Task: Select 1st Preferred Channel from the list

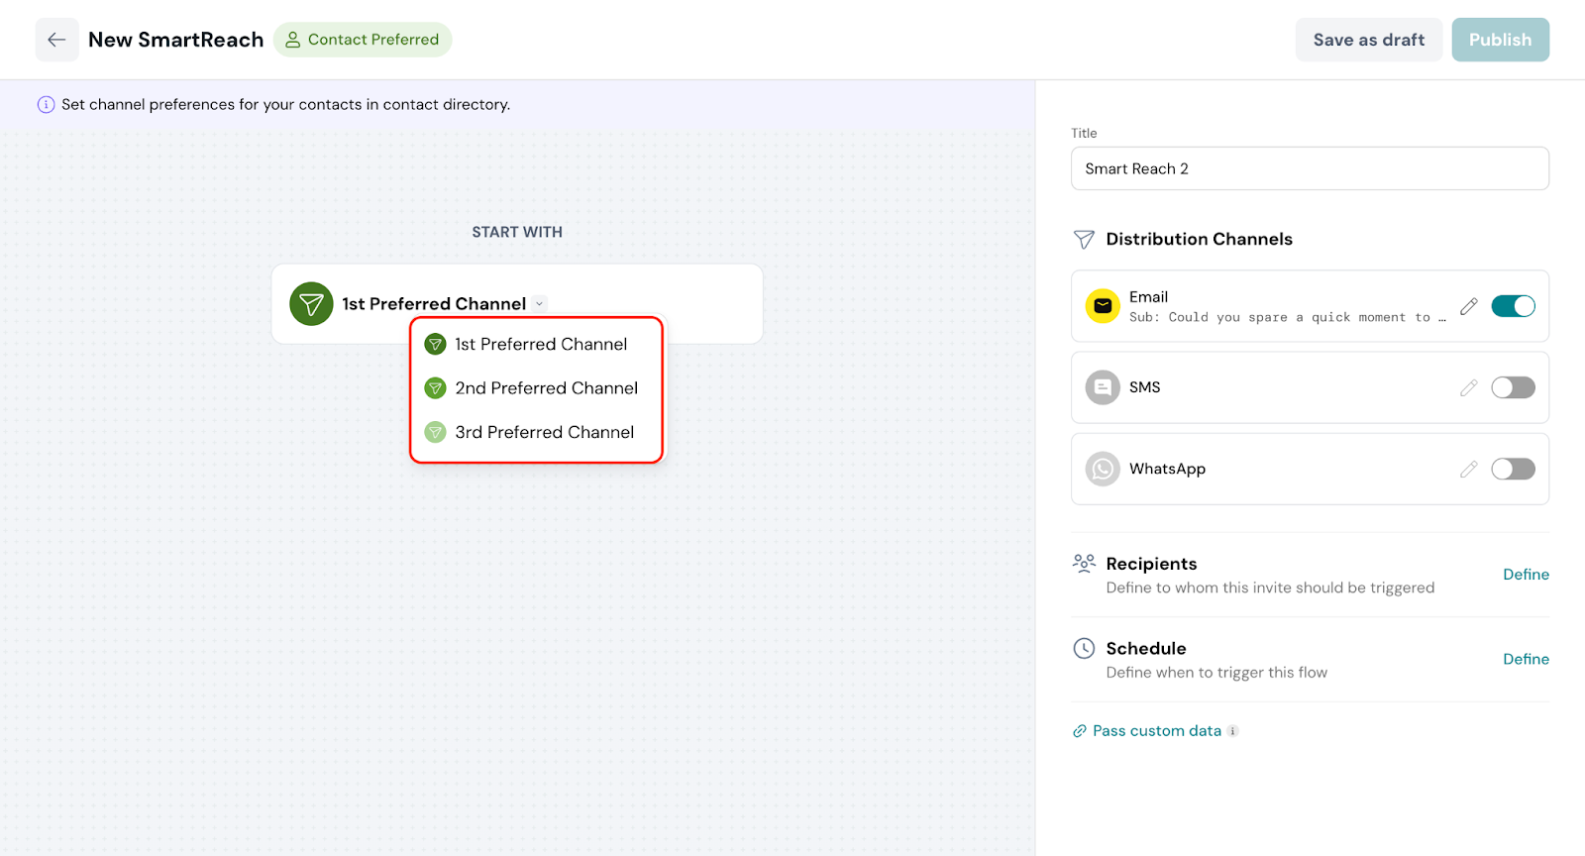Action: click(x=540, y=345)
